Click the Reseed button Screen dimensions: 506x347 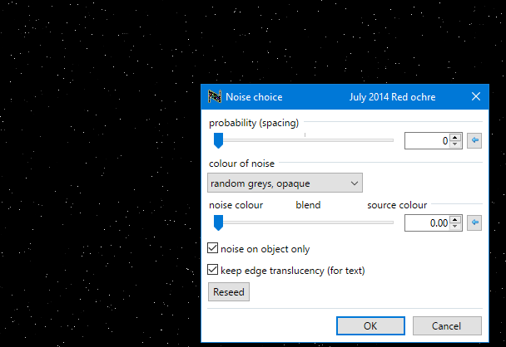coord(229,292)
